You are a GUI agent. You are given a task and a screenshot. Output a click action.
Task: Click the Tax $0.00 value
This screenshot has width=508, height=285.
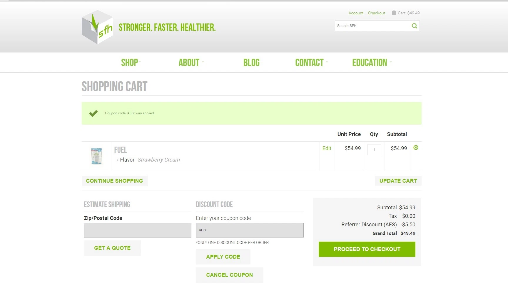coord(409,216)
